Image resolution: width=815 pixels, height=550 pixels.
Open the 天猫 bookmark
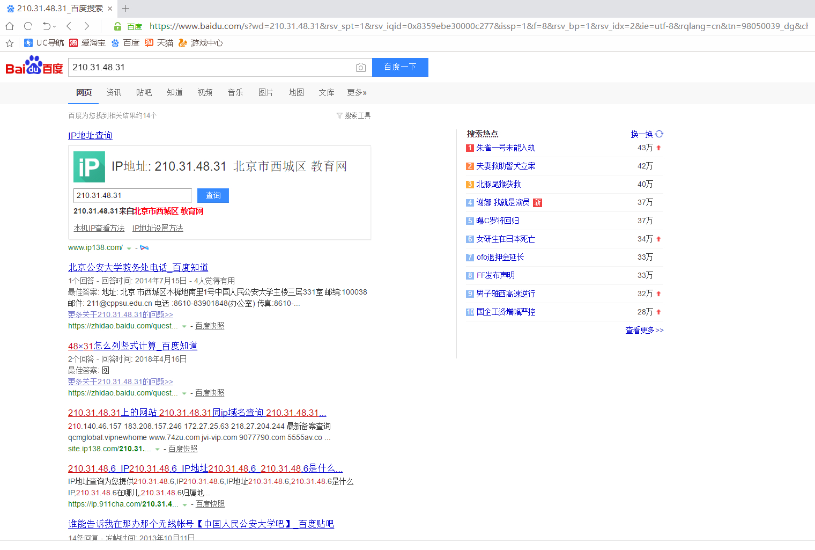point(159,43)
